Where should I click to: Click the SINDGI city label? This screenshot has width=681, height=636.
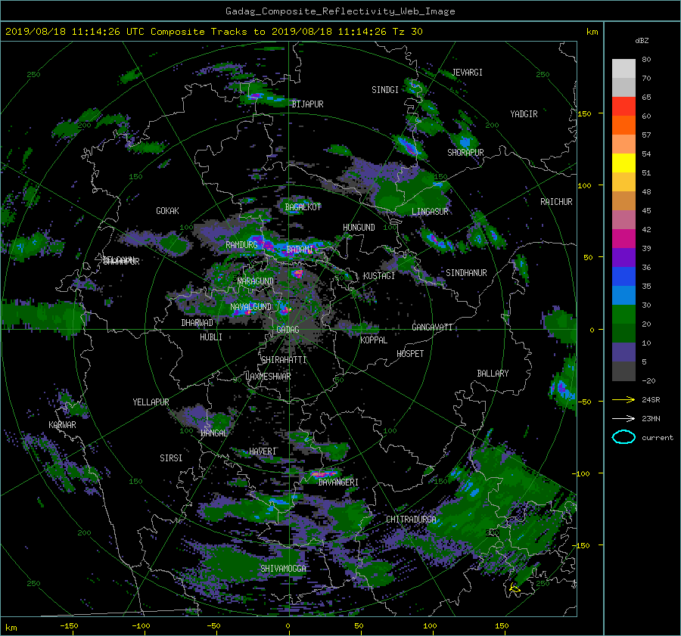point(385,90)
